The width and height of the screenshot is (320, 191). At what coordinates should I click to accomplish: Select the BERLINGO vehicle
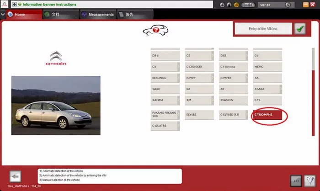click(x=165, y=78)
